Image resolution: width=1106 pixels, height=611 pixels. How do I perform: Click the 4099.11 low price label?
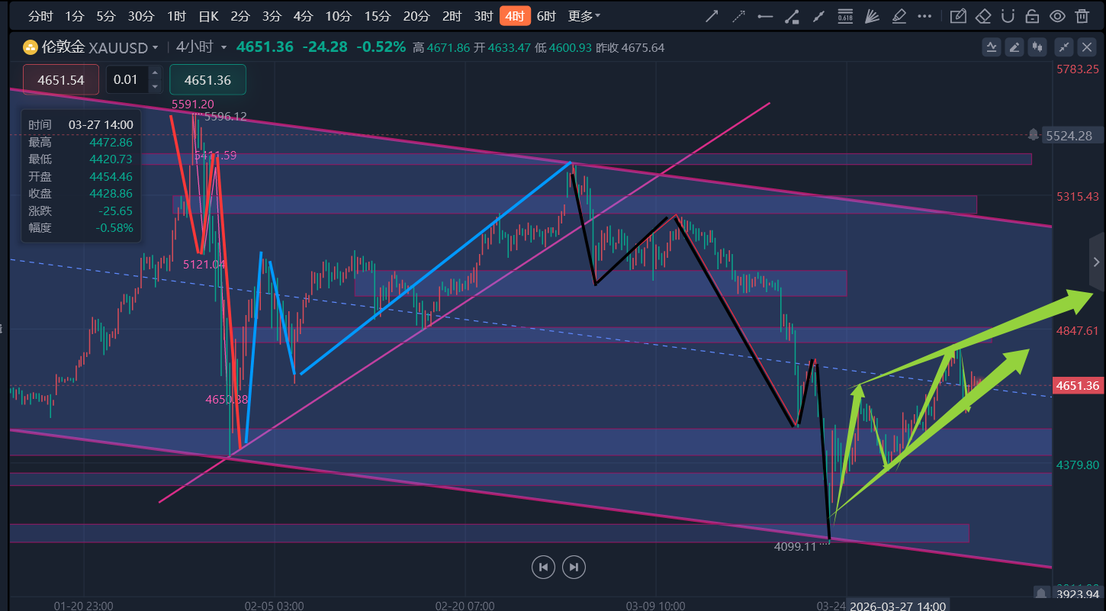[x=795, y=546]
